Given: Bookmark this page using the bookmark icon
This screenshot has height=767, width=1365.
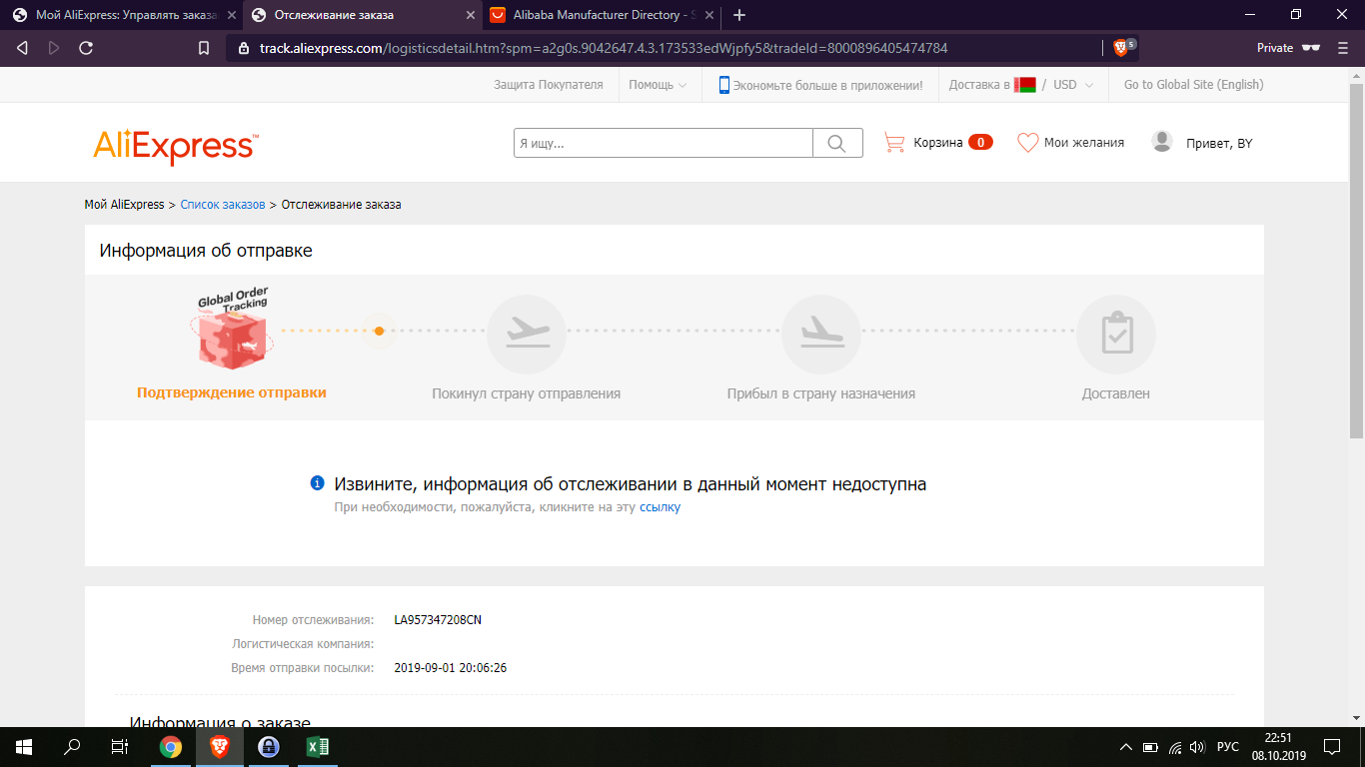Looking at the screenshot, I should [204, 48].
